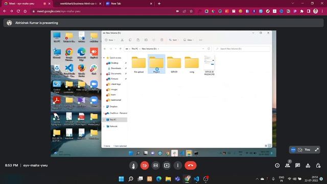
Task: Open Microsoft Teams from local taskbar
Action: (178, 179)
